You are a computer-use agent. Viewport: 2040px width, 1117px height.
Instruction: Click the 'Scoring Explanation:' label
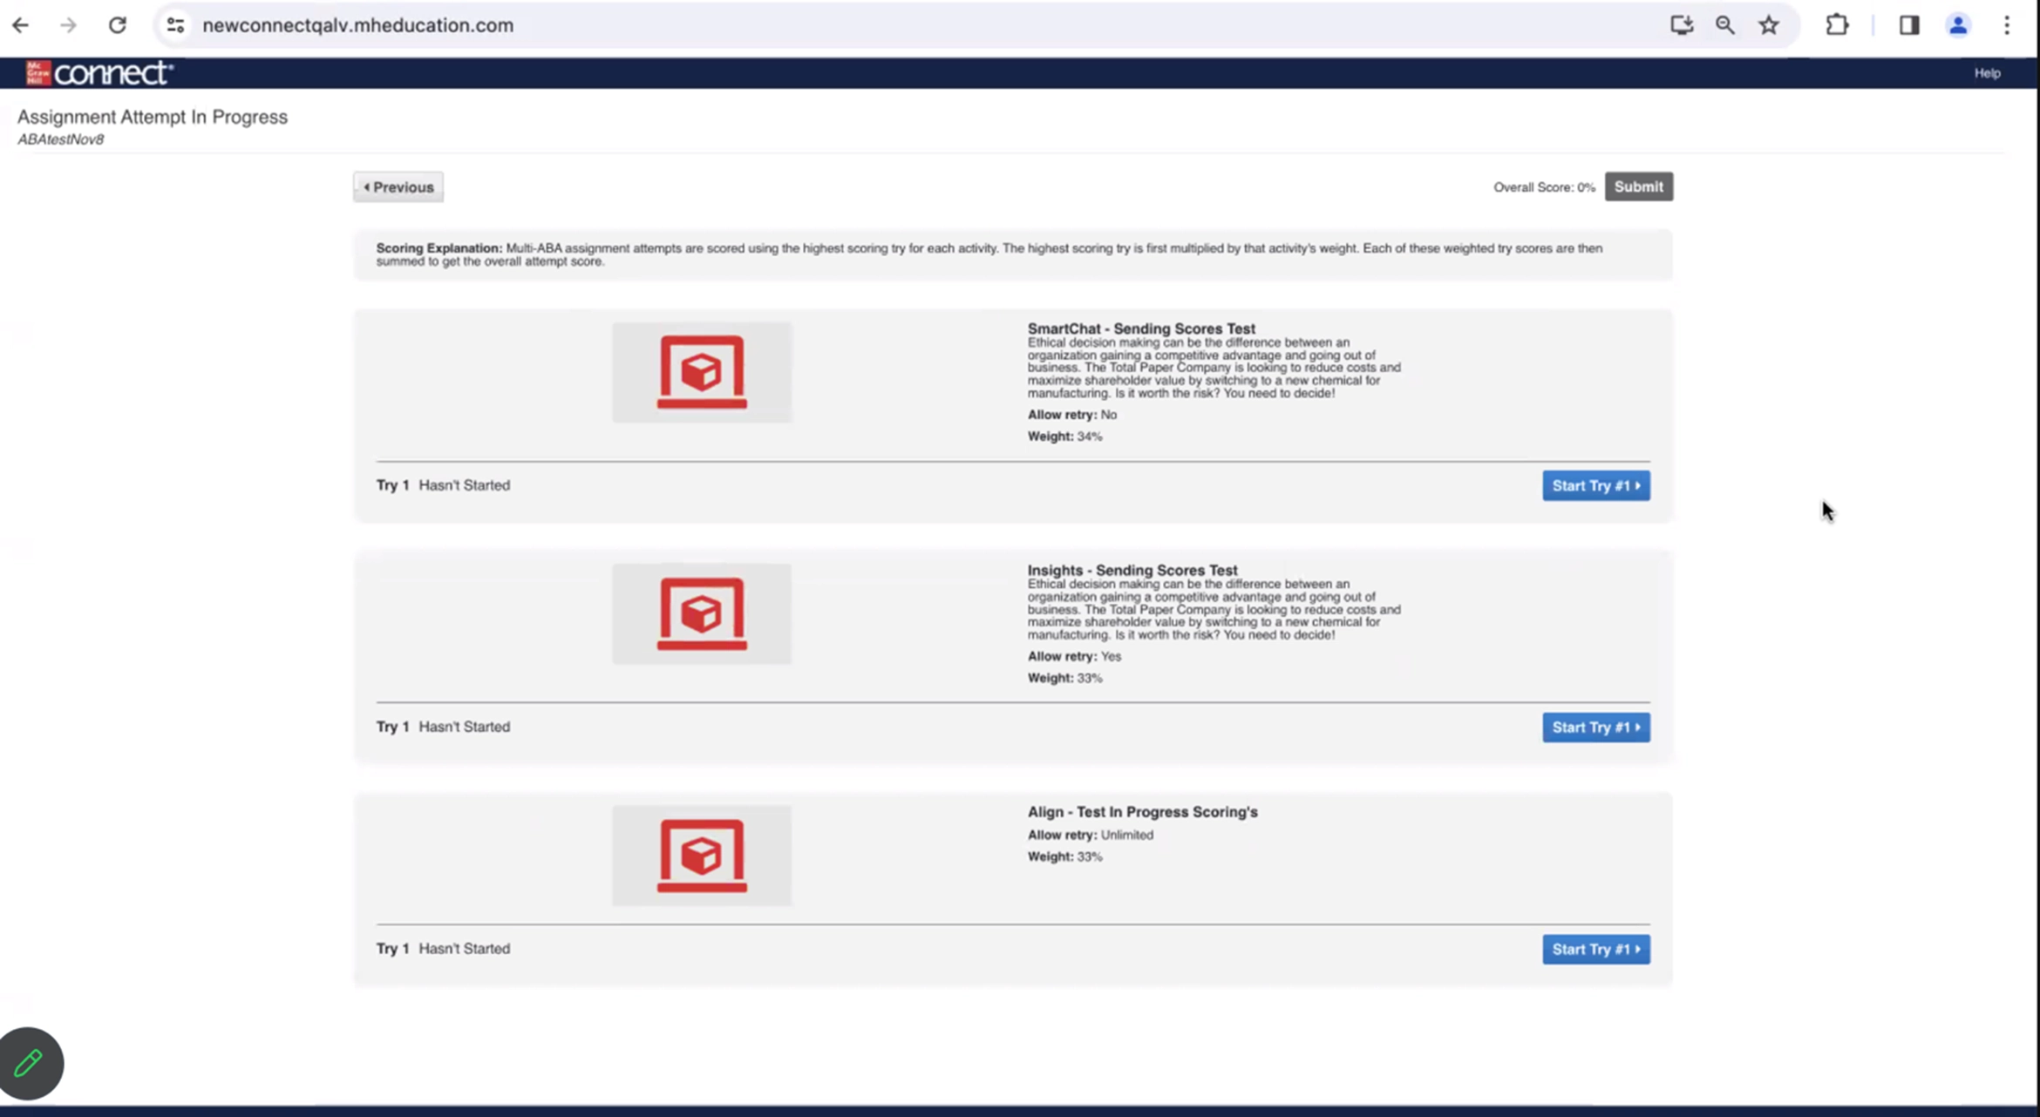pos(439,248)
